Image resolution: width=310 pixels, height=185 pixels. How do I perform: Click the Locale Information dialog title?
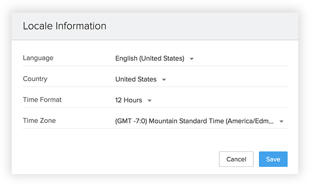point(64,26)
